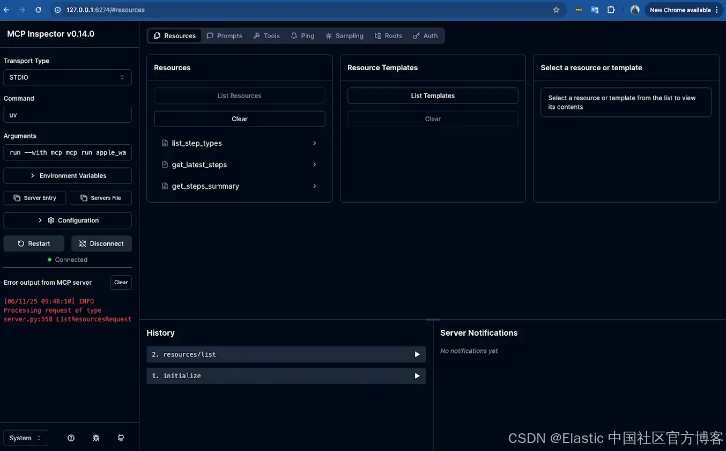Click the Arguments input field
The height and width of the screenshot is (451, 726).
coord(68,152)
